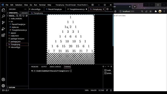Click the feedback icon in status bar
The width and height of the screenshot is (167, 94).
tap(107, 90)
